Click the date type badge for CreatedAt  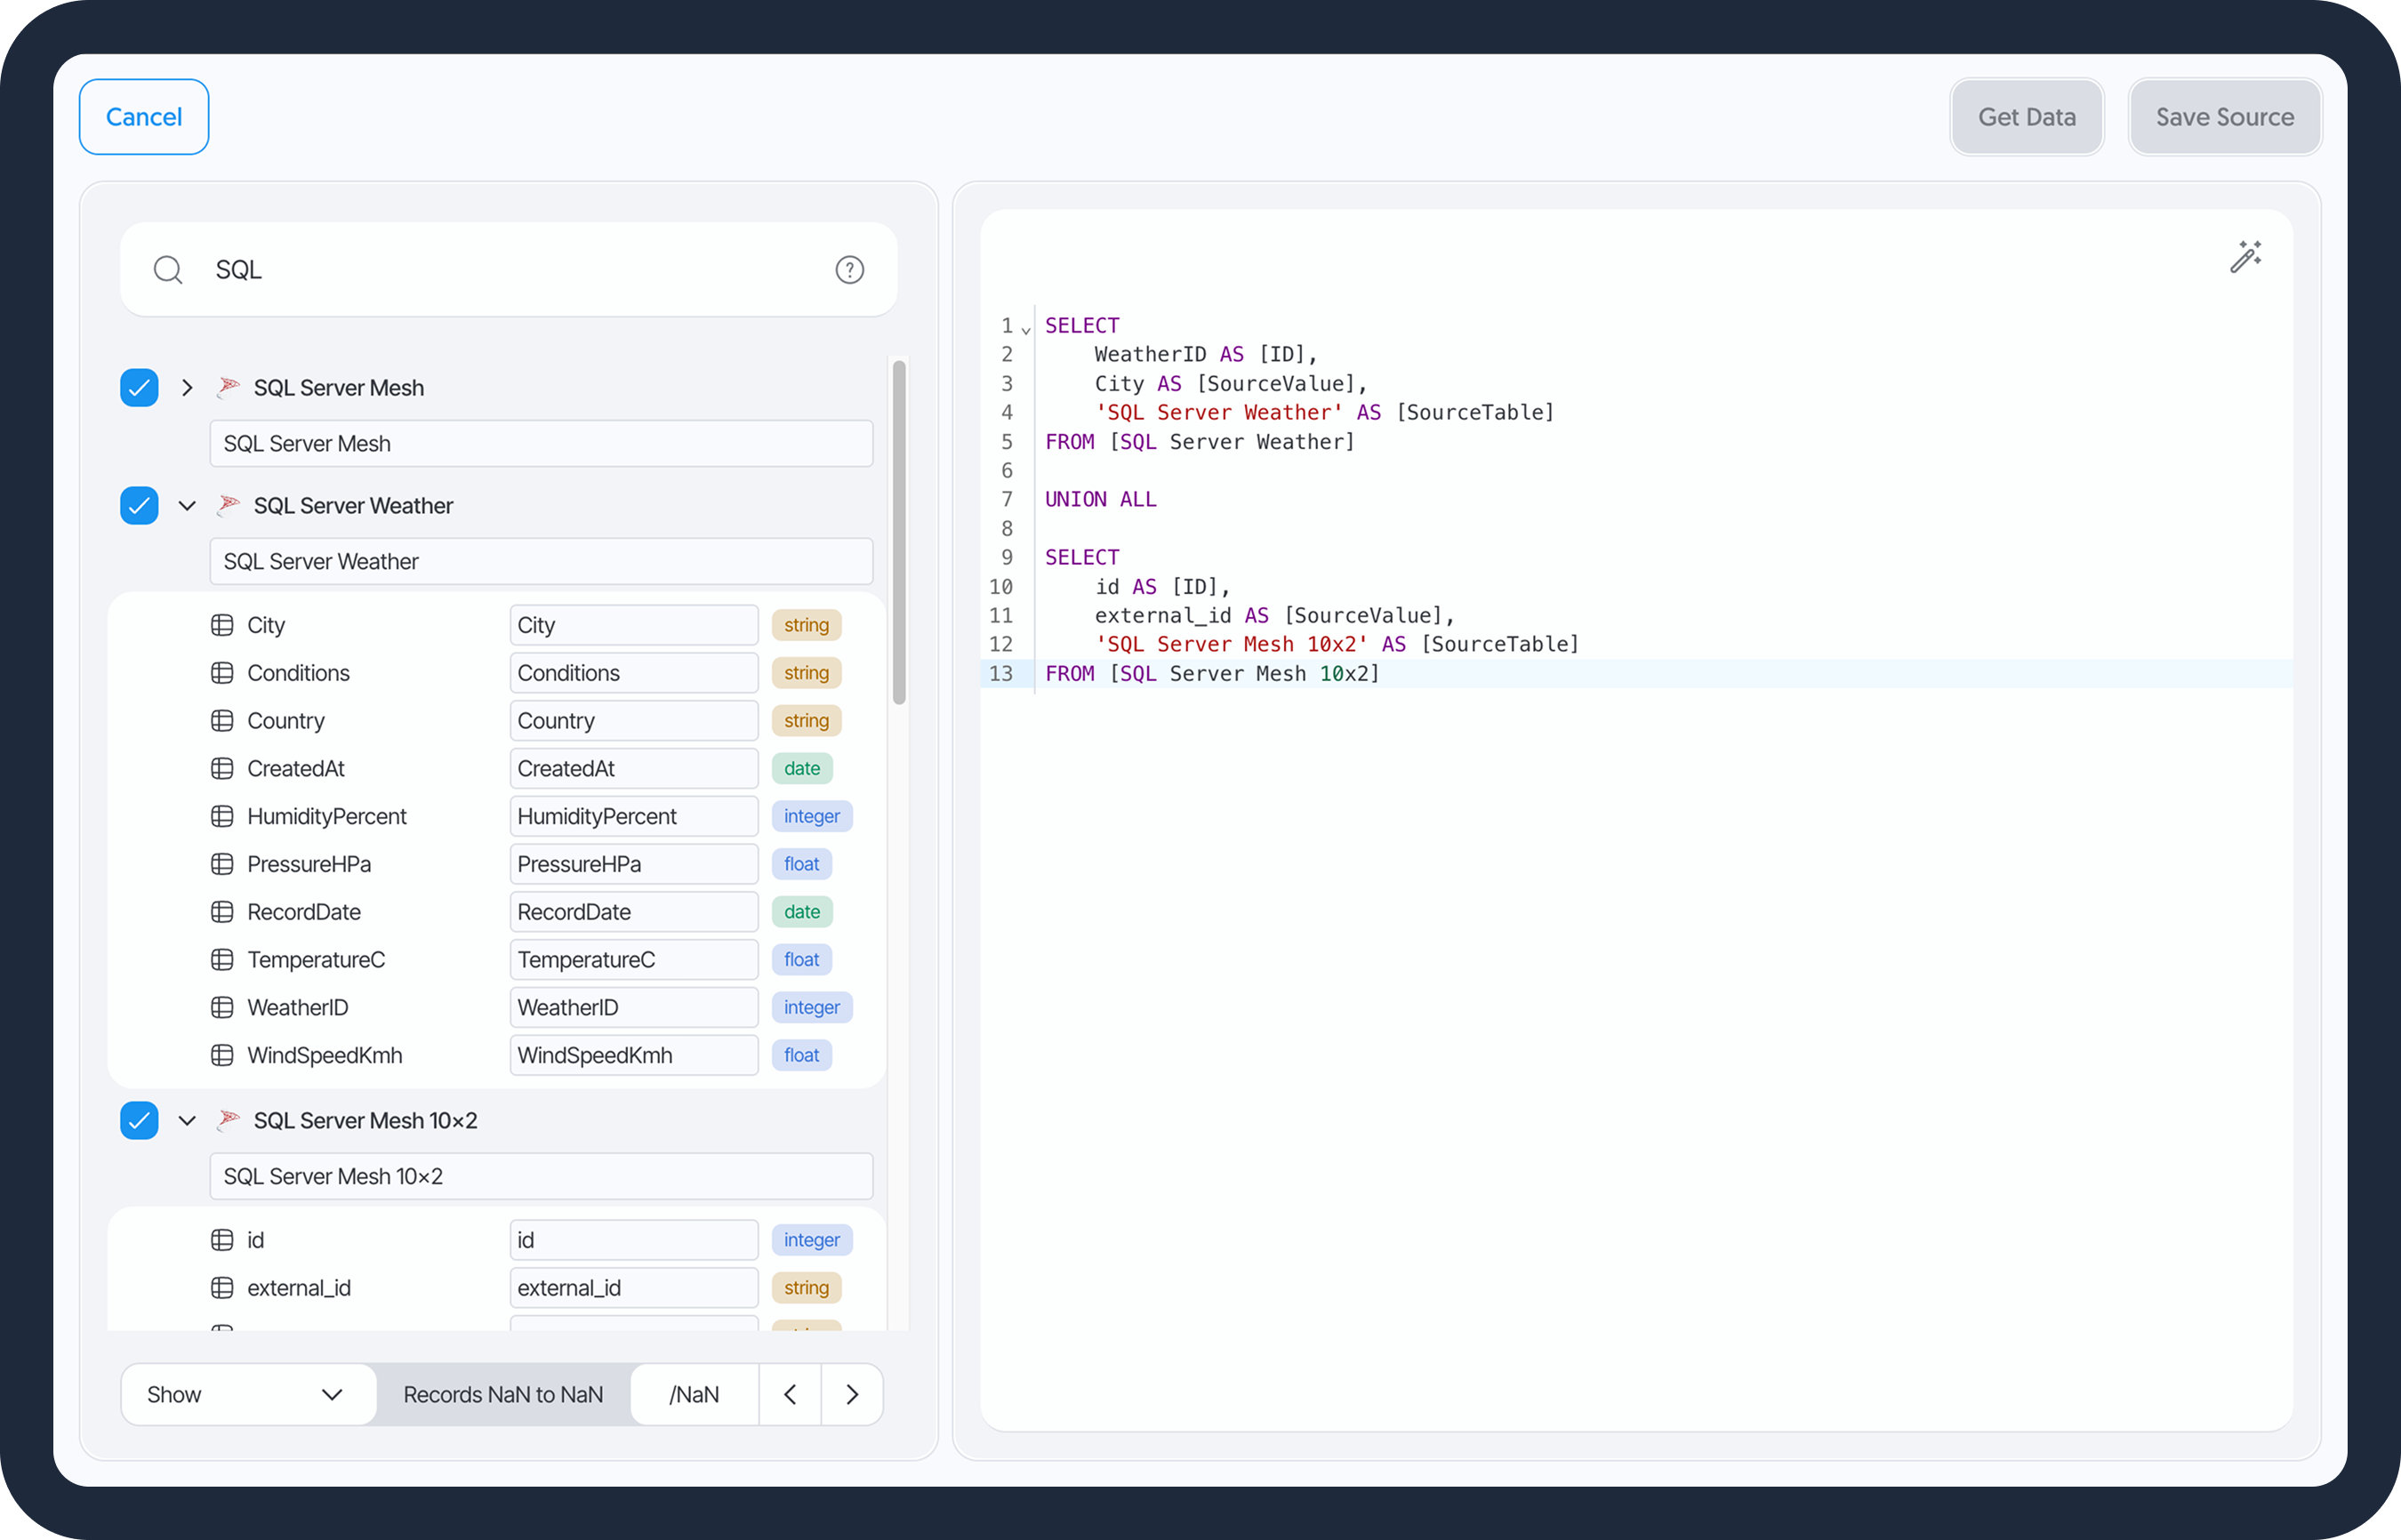(x=802, y=769)
